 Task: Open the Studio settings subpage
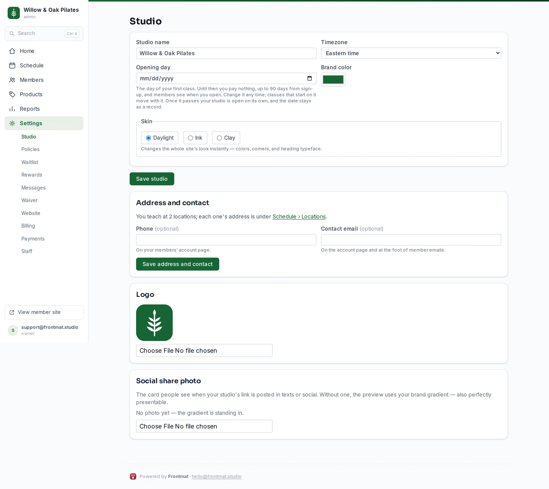[x=29, y=137]
